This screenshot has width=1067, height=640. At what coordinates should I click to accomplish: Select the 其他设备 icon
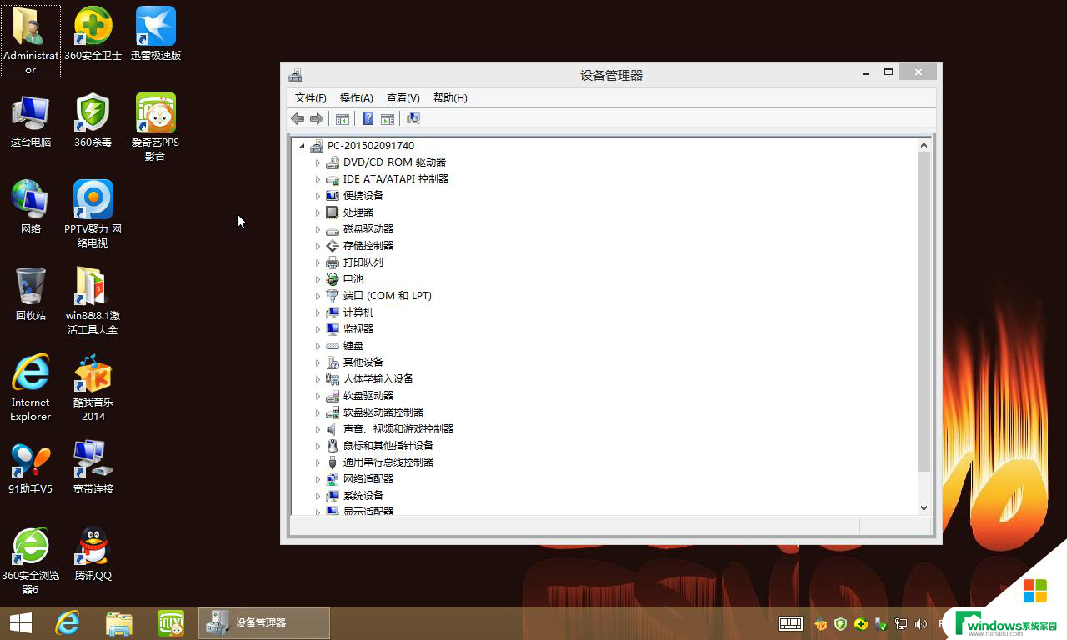coord(333,362)
